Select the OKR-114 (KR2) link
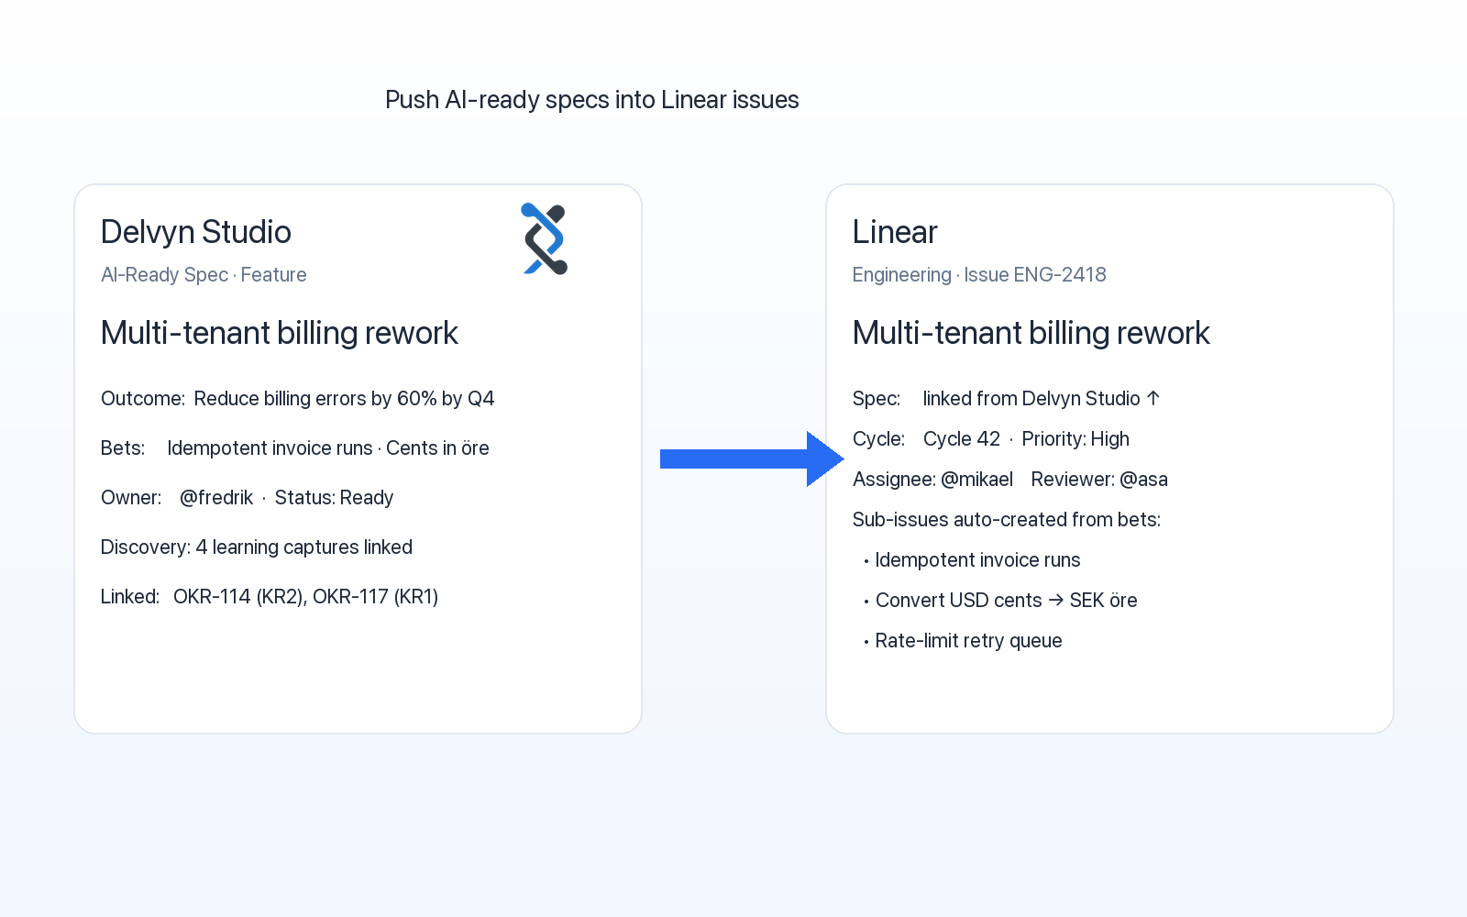The image size is (1467, 917). click(238, 597)
